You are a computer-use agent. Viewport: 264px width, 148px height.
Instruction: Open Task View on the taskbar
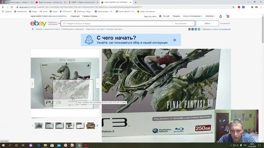coord(23,145)
